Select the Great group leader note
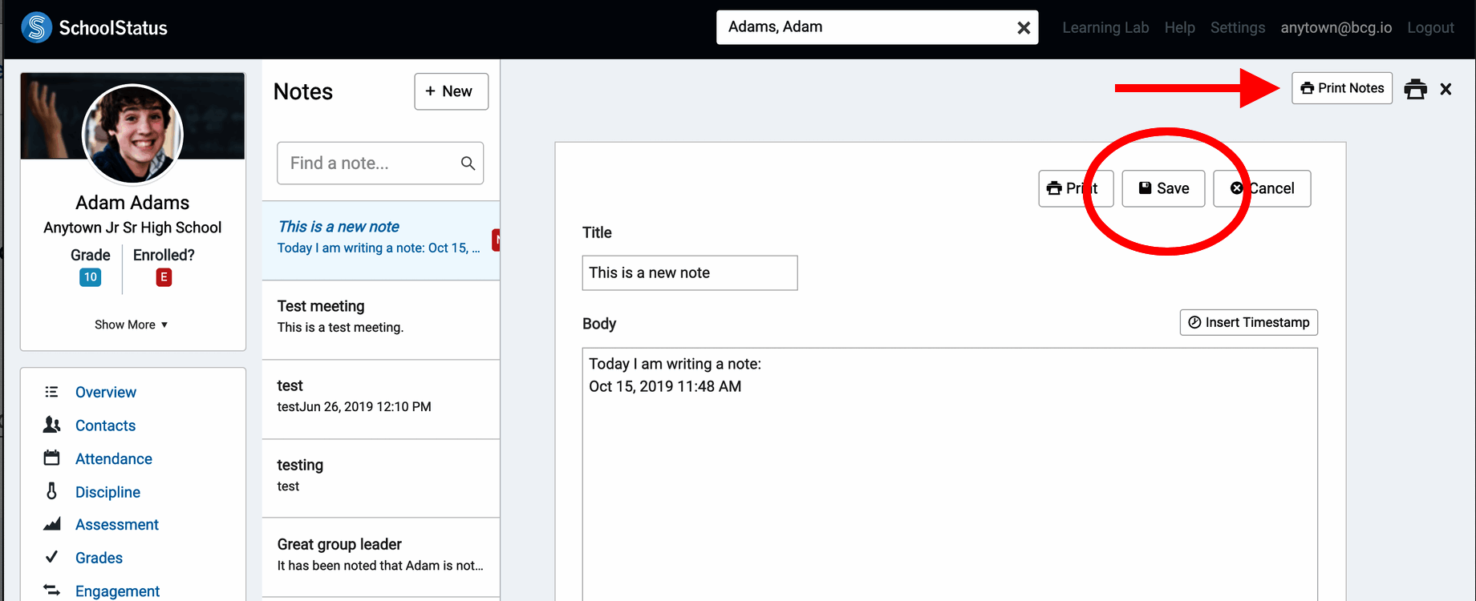Viewport: 1476px width, 601px height. tap(380, 555)
